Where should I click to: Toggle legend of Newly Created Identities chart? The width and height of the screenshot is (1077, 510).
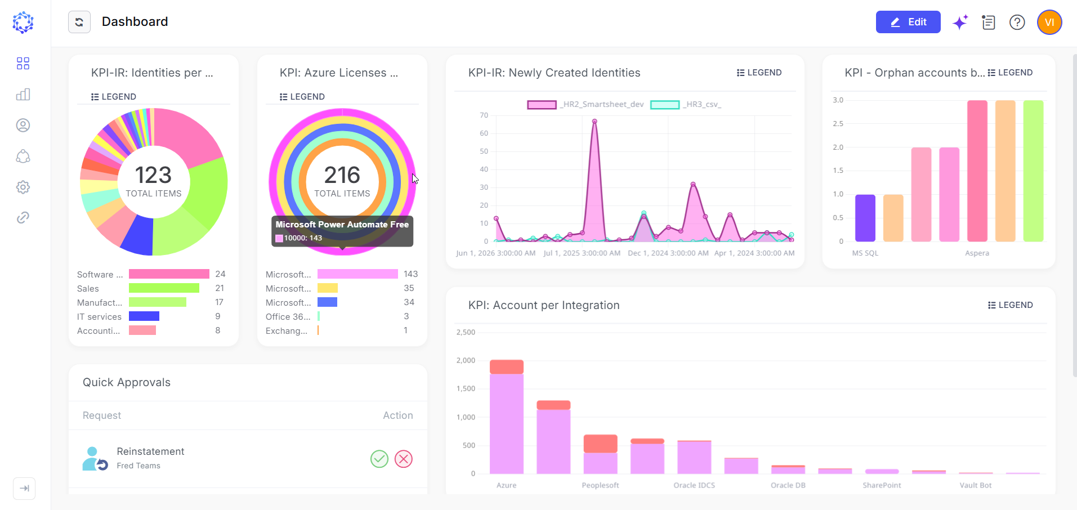(x=759, y=73)
